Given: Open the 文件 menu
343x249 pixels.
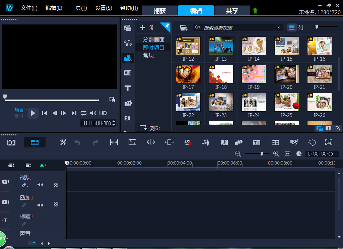Looking at the screenshot, I should click(29, 8).
